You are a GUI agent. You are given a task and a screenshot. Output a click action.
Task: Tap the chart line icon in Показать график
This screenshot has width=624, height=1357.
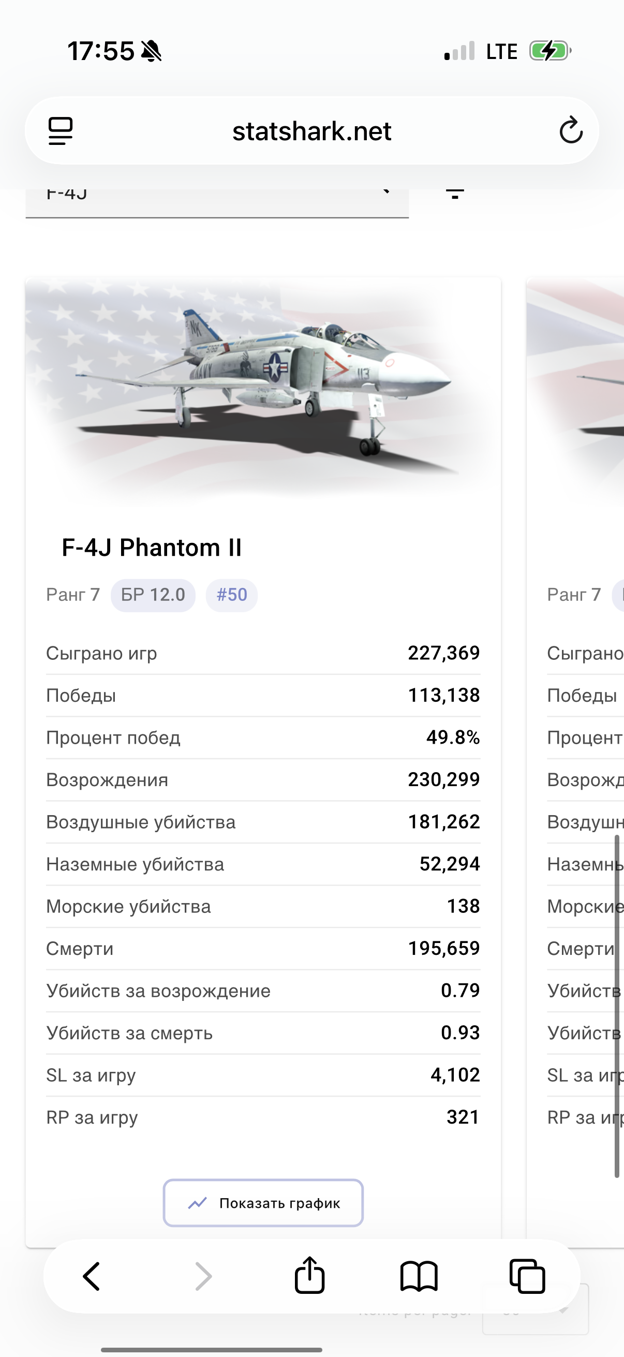tap(198, 1203)
